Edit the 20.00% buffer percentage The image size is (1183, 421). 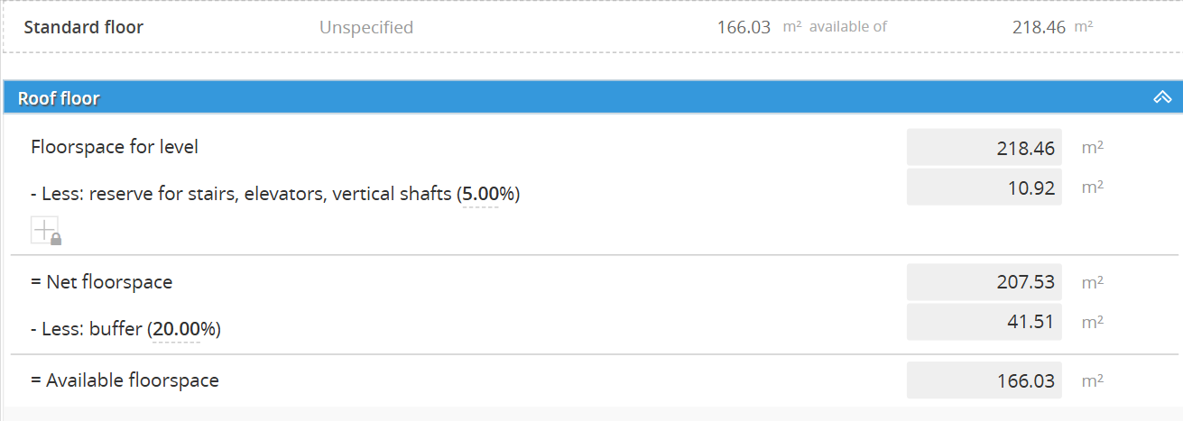[176, 329]
